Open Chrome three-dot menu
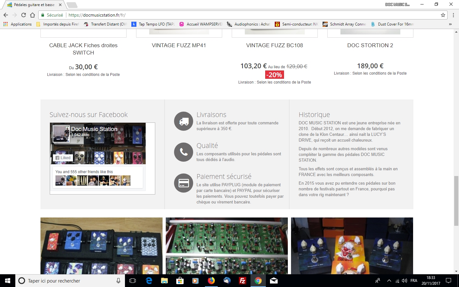This screenshot has height=287, width=459. pos(453,15)
